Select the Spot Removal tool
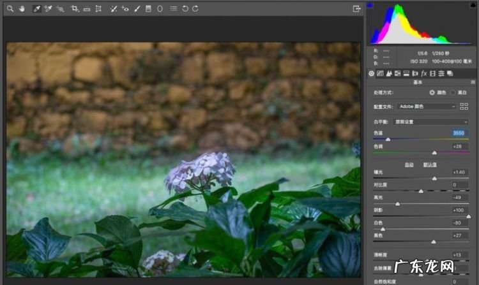Image resolution: width=479 pixels, height=285 pixels. click(x=113, y=8)
